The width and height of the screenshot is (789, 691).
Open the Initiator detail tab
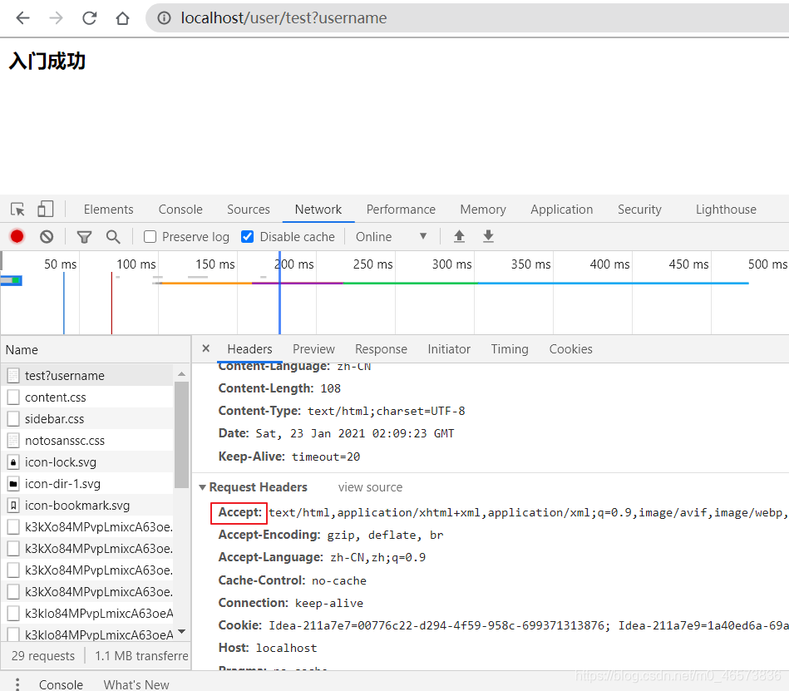coord(449,349)
